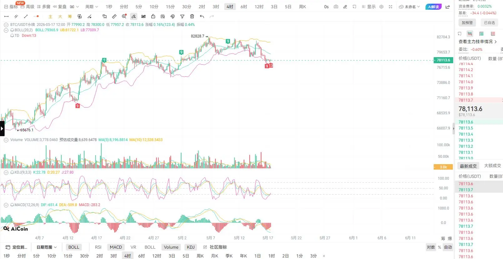Switch to the 1秒 timeframe in top bar
The width and height of the screenshot is (503, 259).
[109, 7]
